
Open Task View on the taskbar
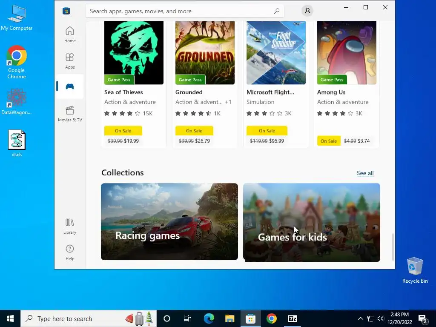pos(187,318)
